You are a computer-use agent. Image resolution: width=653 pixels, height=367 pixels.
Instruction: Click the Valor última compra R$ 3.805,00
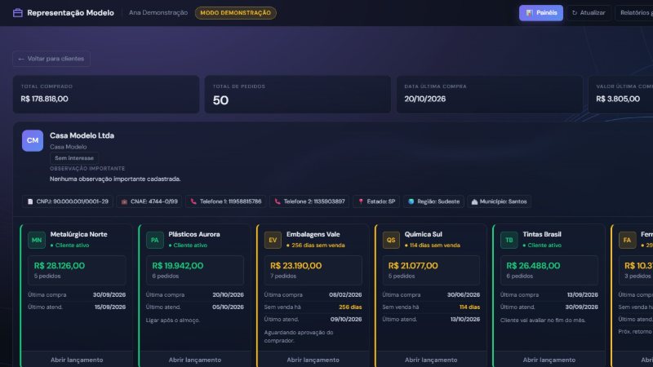point(618,99)
